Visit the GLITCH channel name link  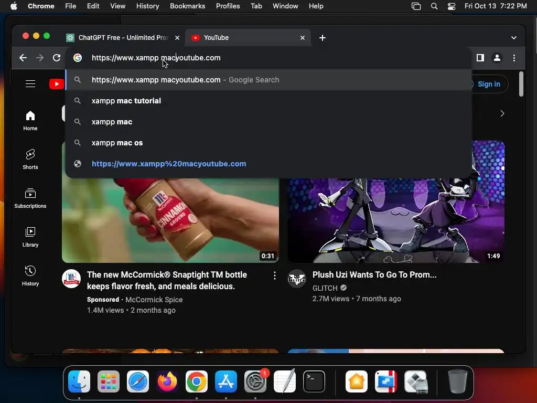coord(325,288)
